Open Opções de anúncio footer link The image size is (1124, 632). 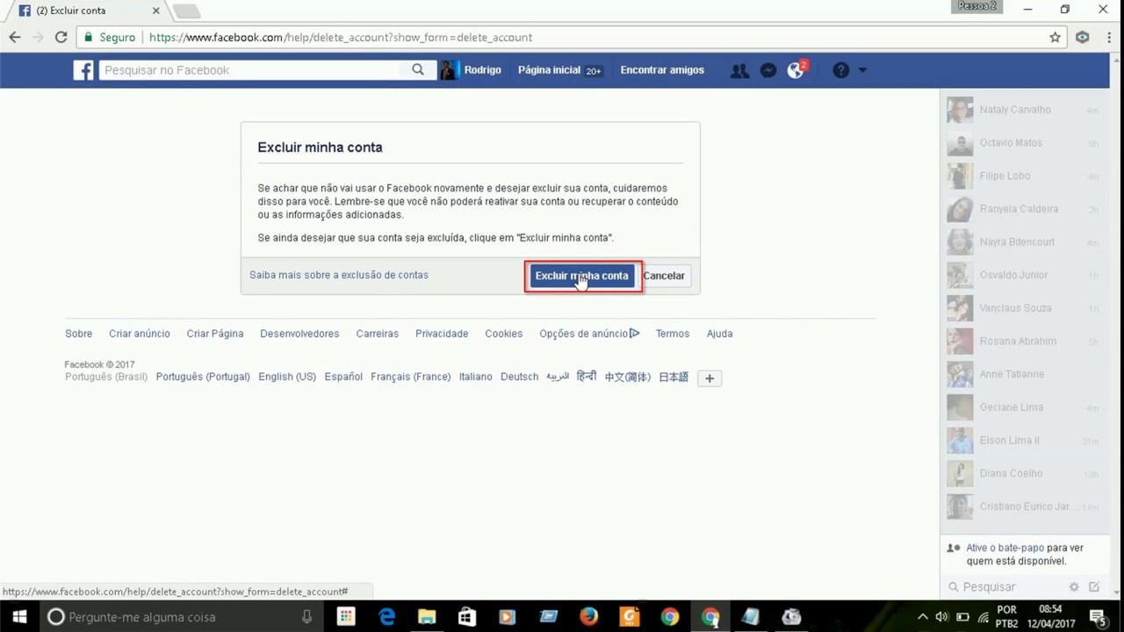(x=589, y=334)
